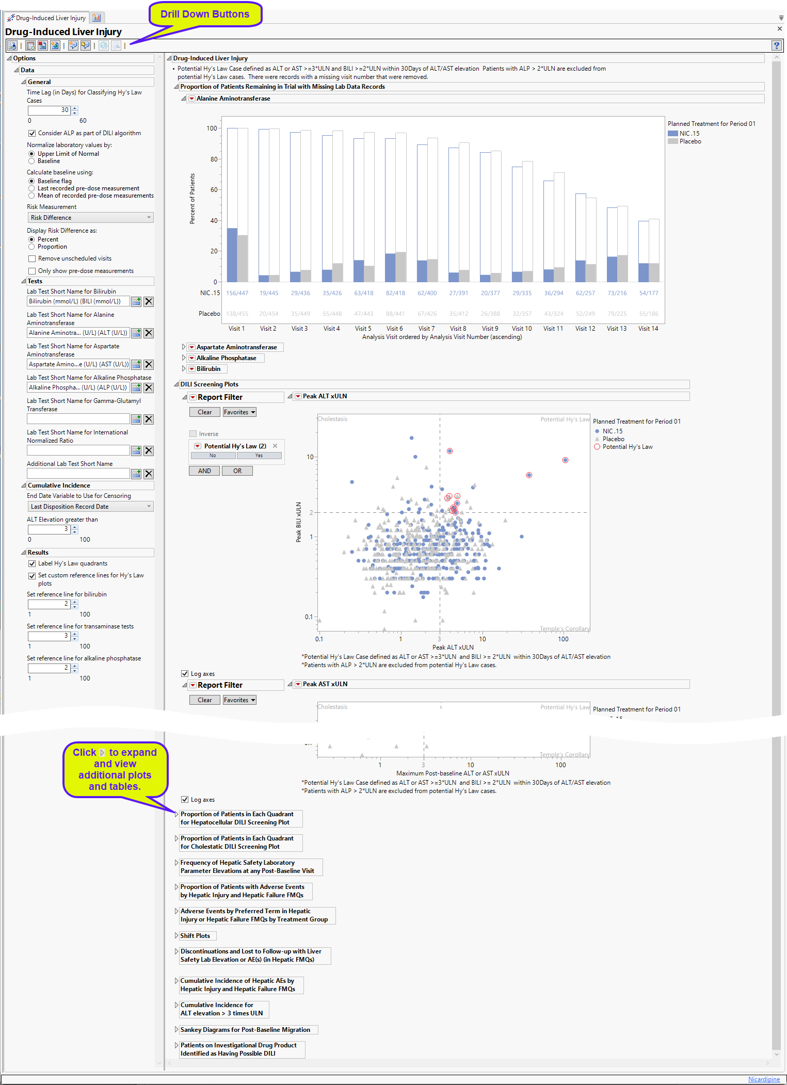This screenshot has width=787, height=1085.
Task: Clear the Bilirubin lab test name field
Action: point(149,302)
